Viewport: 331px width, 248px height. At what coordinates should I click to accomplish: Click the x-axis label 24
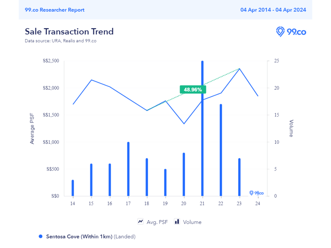pyautogui.click(x=258, y=204)
